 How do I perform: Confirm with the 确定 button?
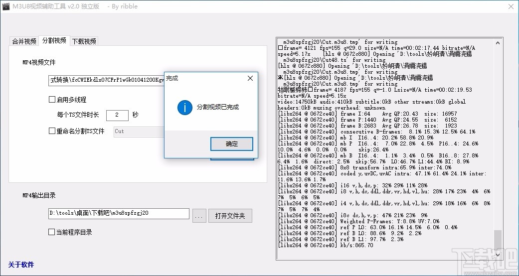coord(232,144)
